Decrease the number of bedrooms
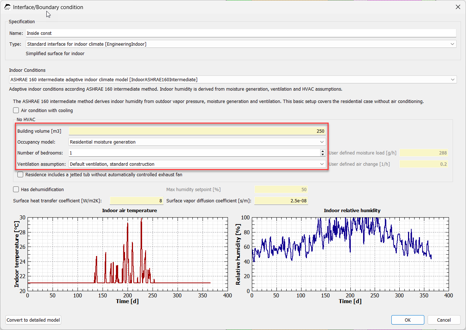This screenshot has width=466, height=330. point(323,155)
